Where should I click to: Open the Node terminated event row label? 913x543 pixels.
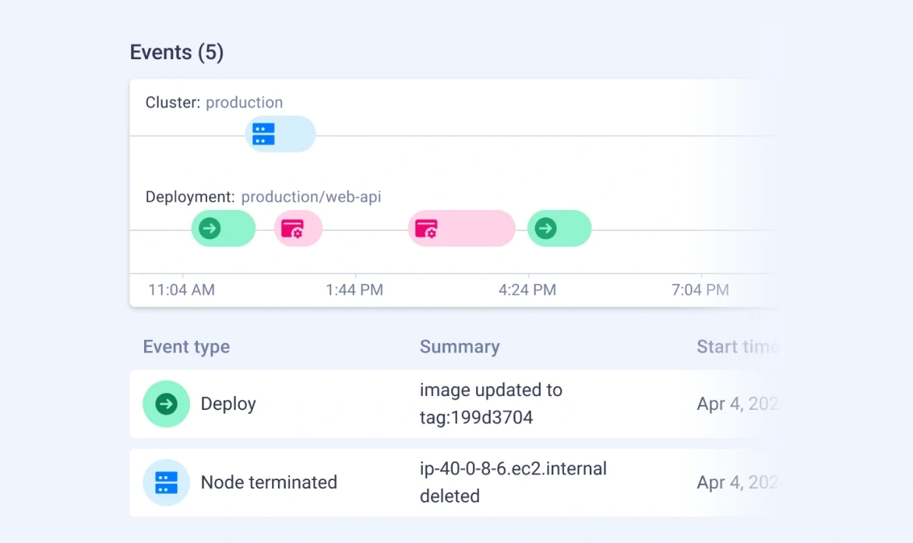[269, 482]
